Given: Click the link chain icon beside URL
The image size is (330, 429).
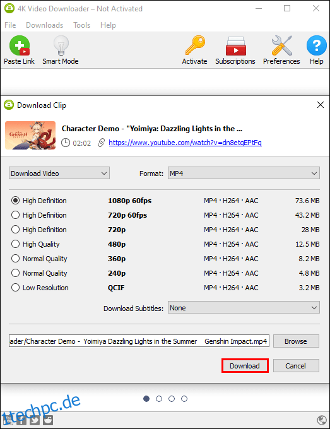Looking at the screenshot, I should tap(101, 143).
